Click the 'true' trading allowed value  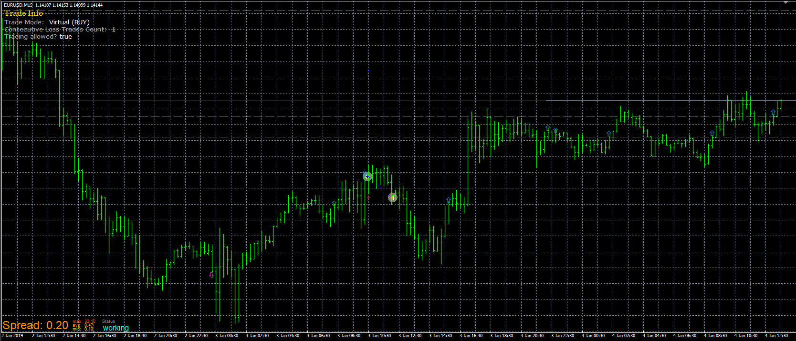pyautogui.click(x=66, y=36)
